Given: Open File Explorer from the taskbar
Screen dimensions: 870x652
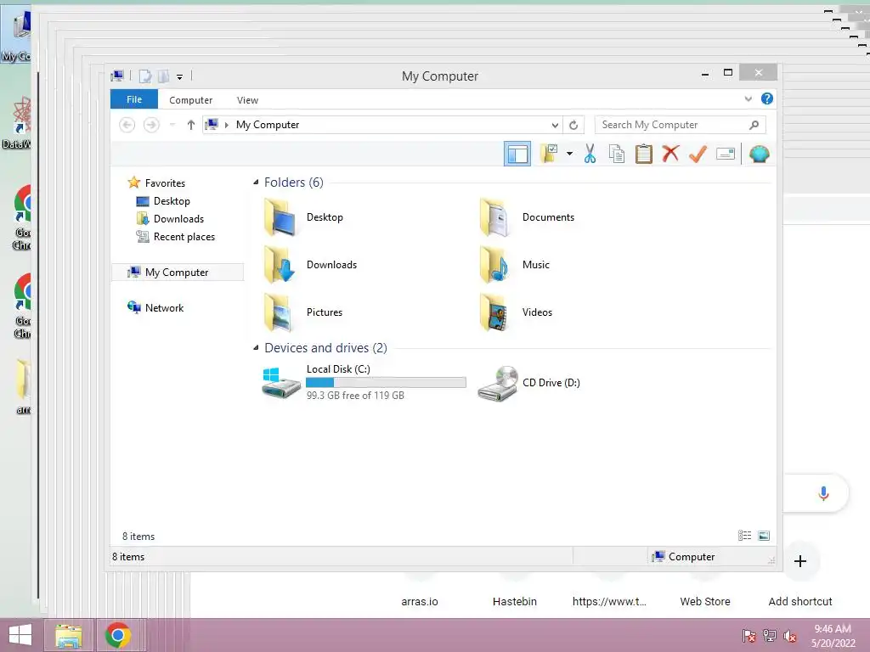Looking at the screenshot, I should pos(69,635).
